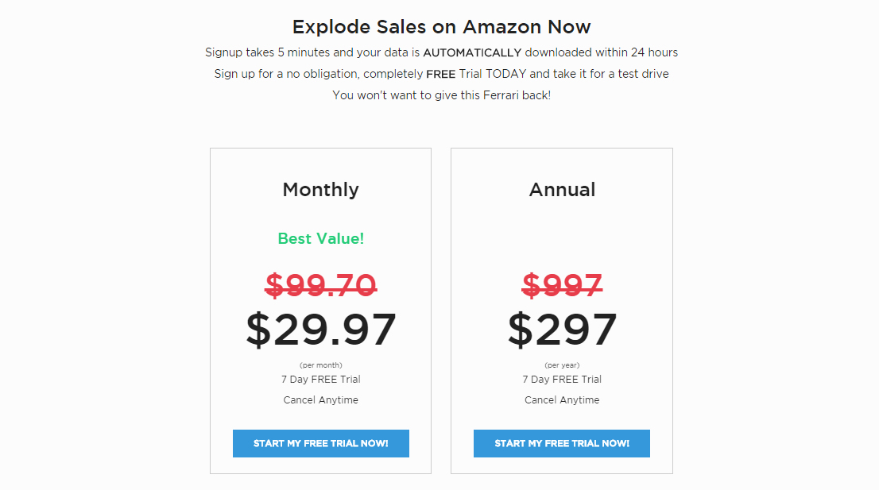
Task: Click the word AUTOMATICALLY in bold
Action: [472, 52]
